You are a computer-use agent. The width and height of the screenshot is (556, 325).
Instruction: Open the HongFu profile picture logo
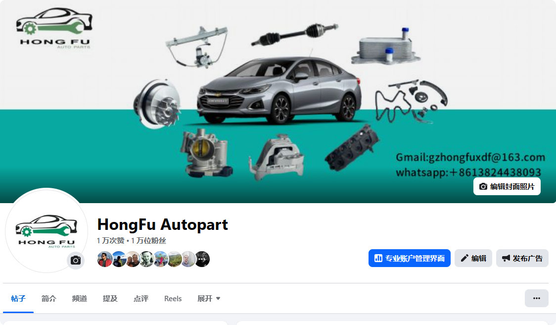click(46, 230)
